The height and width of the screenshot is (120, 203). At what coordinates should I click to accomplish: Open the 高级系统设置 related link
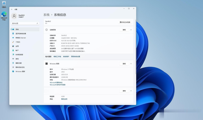[x=76, y=56]
